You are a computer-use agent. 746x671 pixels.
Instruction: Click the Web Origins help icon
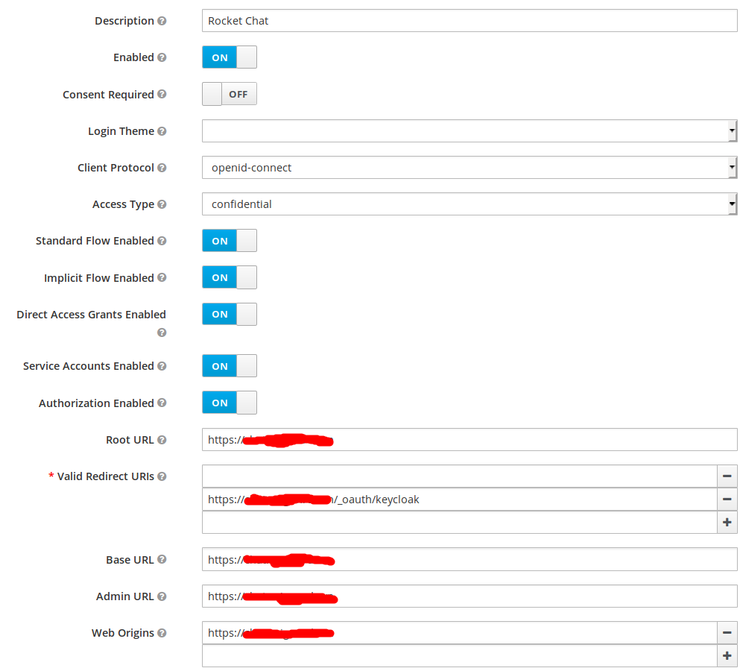(161, 632)
